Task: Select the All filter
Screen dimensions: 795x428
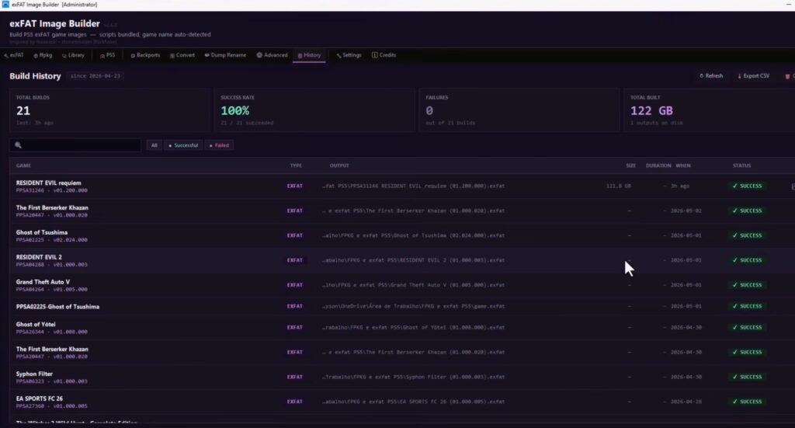Action: (154, 145)
